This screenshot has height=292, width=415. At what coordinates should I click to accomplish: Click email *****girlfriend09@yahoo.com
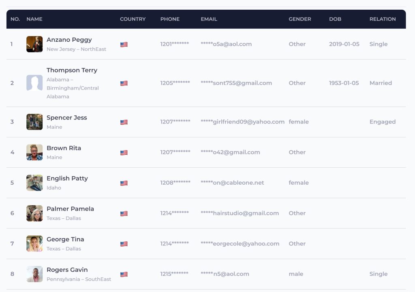click(x=242, y=121)
